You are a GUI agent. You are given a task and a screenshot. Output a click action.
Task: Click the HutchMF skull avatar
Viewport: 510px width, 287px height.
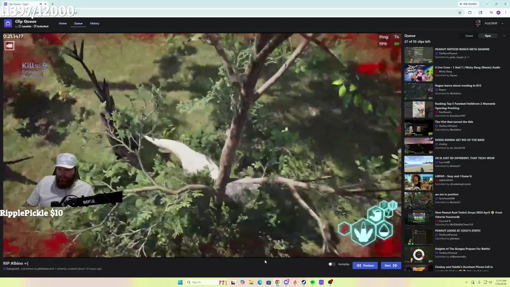tap(478, 24)
